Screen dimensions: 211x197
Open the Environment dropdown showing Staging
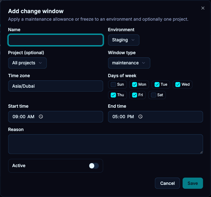point(124,40)
